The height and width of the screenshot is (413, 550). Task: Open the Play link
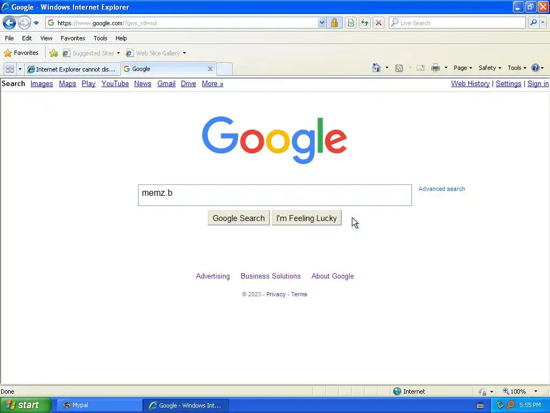[89, 83]
